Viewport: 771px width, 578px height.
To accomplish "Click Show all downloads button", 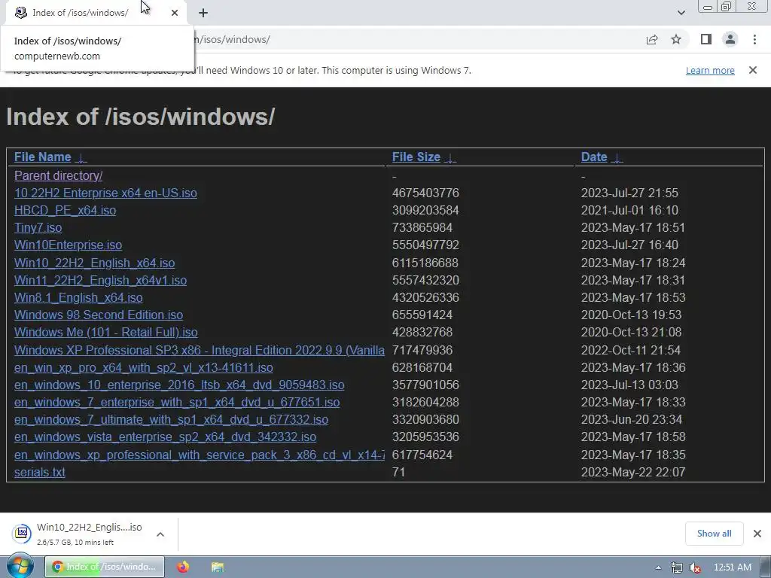I will tap(714, 534).
